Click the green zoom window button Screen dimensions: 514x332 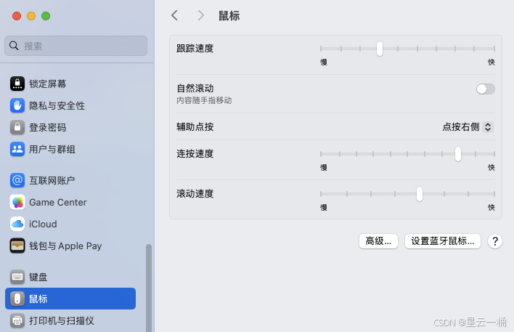click(x=46, y=16)
